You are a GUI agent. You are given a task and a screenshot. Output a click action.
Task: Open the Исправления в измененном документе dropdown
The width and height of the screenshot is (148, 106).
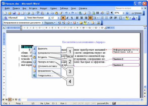[x=43, y=23]
